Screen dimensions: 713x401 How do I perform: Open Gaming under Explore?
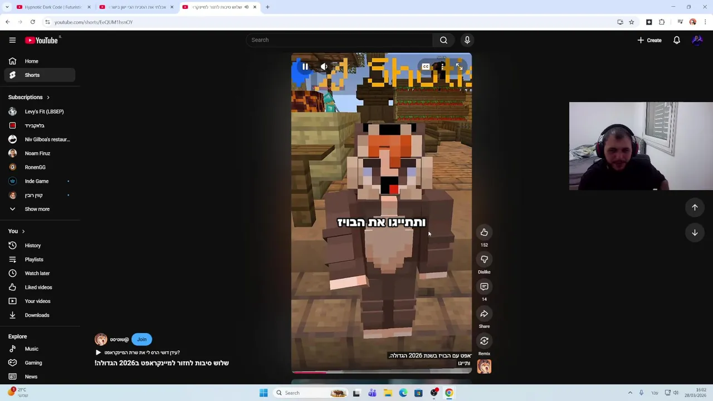tap(39, 363)
